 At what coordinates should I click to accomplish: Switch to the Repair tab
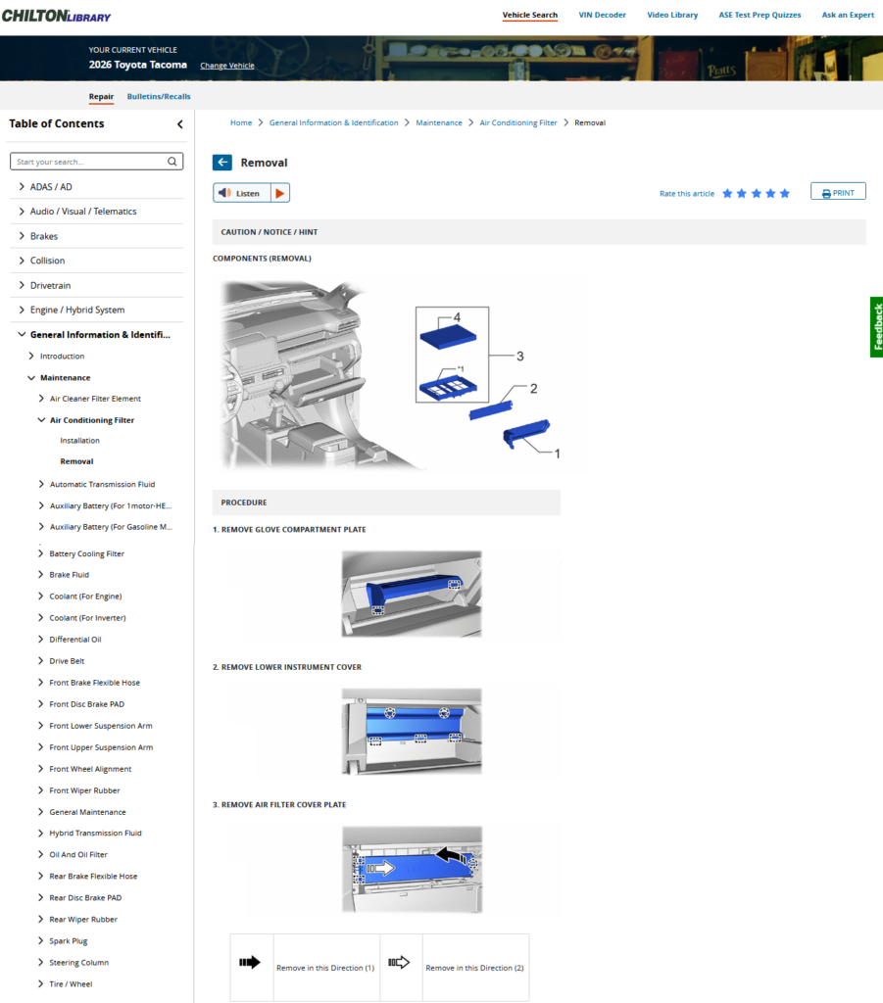(101, 97)
